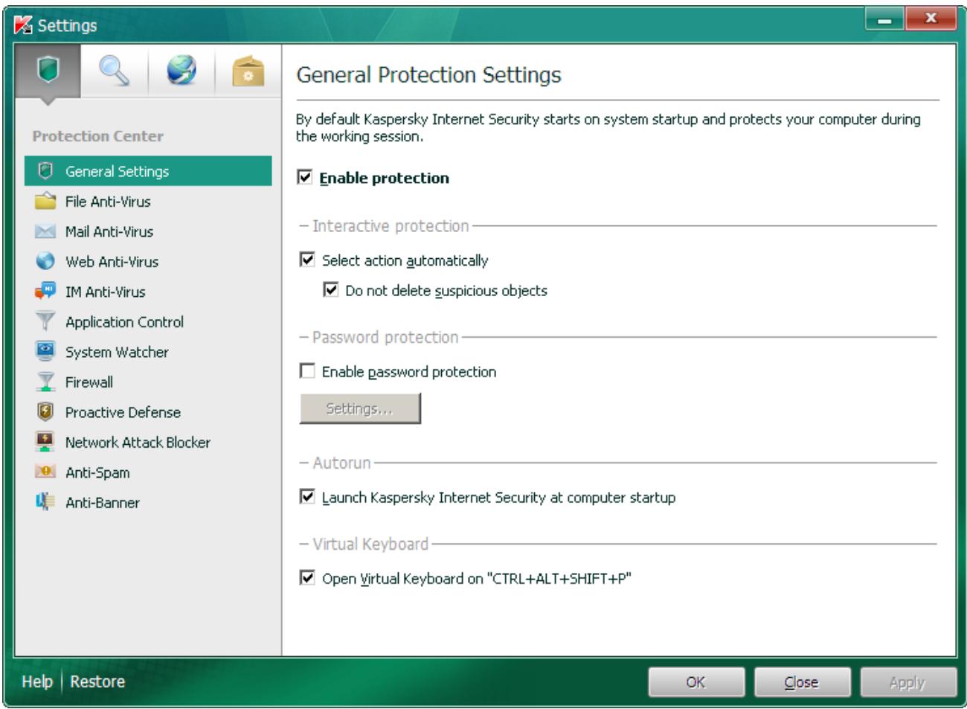
Task: Toggle Select action automatically checkbox
Action: point(307,260)
